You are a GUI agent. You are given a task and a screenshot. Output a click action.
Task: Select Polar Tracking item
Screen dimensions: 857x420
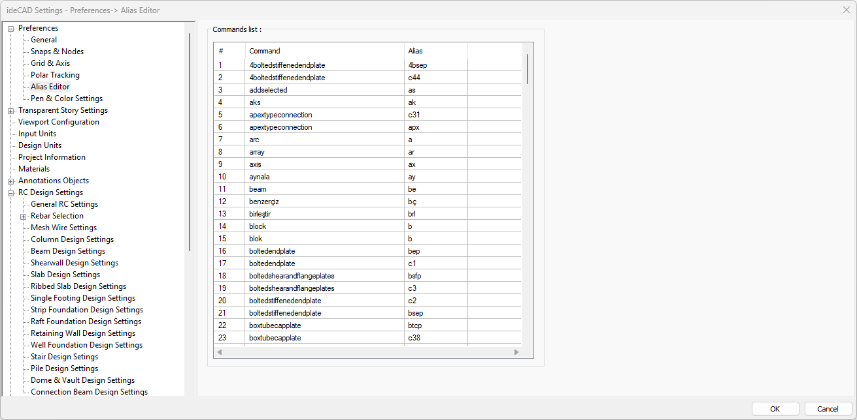55,75
